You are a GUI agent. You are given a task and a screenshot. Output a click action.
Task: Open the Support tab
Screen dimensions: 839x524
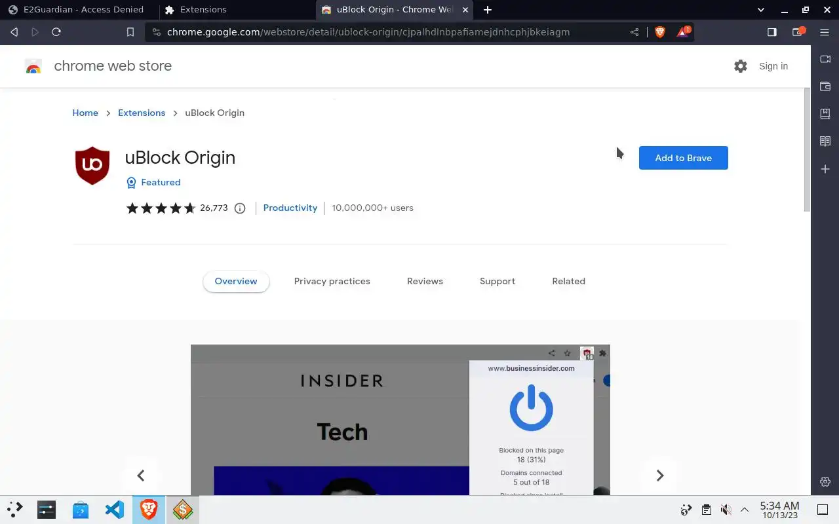click(x=498, y=281)
